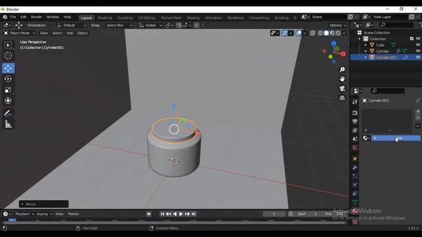The image size is (422, 237).
Task: Switch to wireframe viewport shading
Action: coord(320,34)
